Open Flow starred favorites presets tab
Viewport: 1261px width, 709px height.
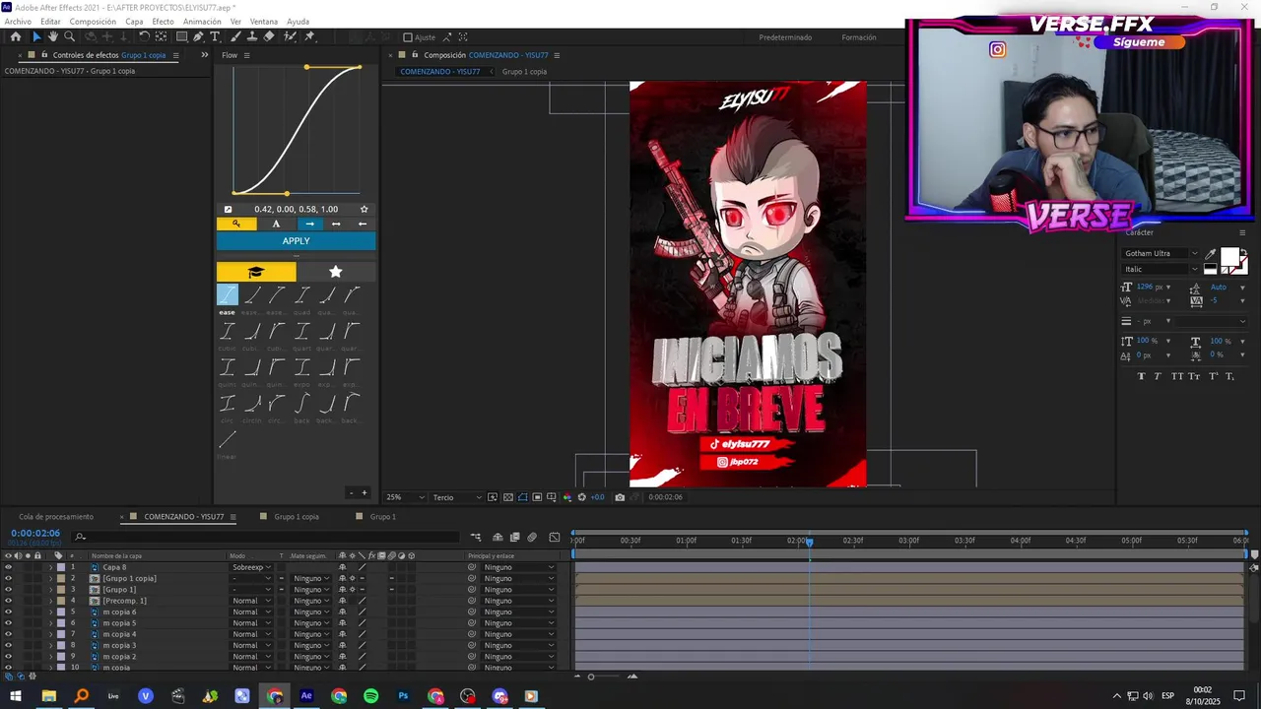[x=336, y=272]
